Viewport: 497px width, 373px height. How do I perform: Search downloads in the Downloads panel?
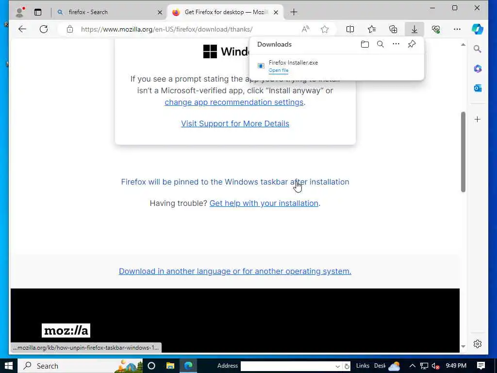coord(381,44)
